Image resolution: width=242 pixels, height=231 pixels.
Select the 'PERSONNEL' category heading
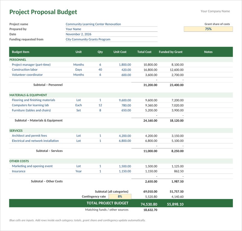click(x=18, y=59)
